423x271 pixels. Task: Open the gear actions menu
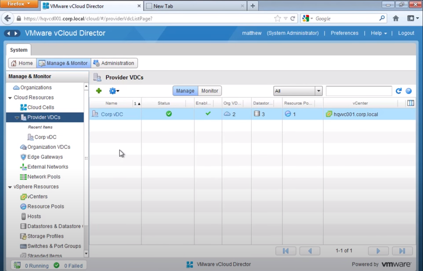(114, 91)
